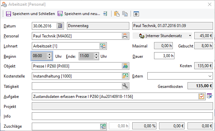Click the Zuschläge 0,00 % field
Image resolution: width=215 pixels, height=131 pixels.
pyautogui.click(x=144, y=126)
